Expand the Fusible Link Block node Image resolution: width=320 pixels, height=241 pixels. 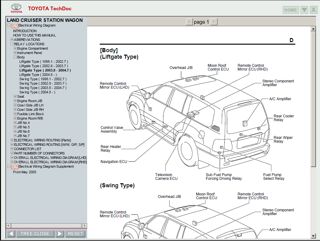point(15,114)
